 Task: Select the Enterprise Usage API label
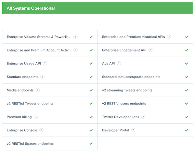[24, 63]
